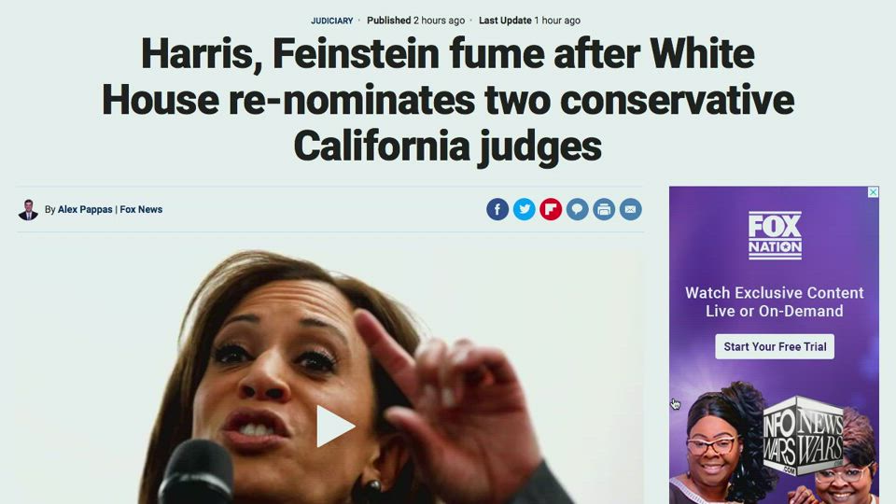Open the JUDICIARY category link
896x504 pixels.
(x=332, y=21)
